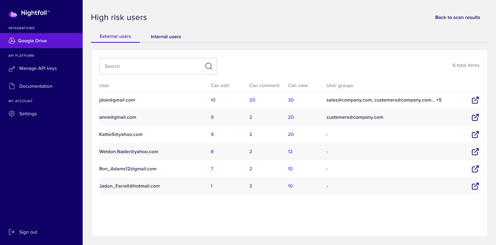Click the Can edit count for jdoe@gmail.com

(213, 100)
